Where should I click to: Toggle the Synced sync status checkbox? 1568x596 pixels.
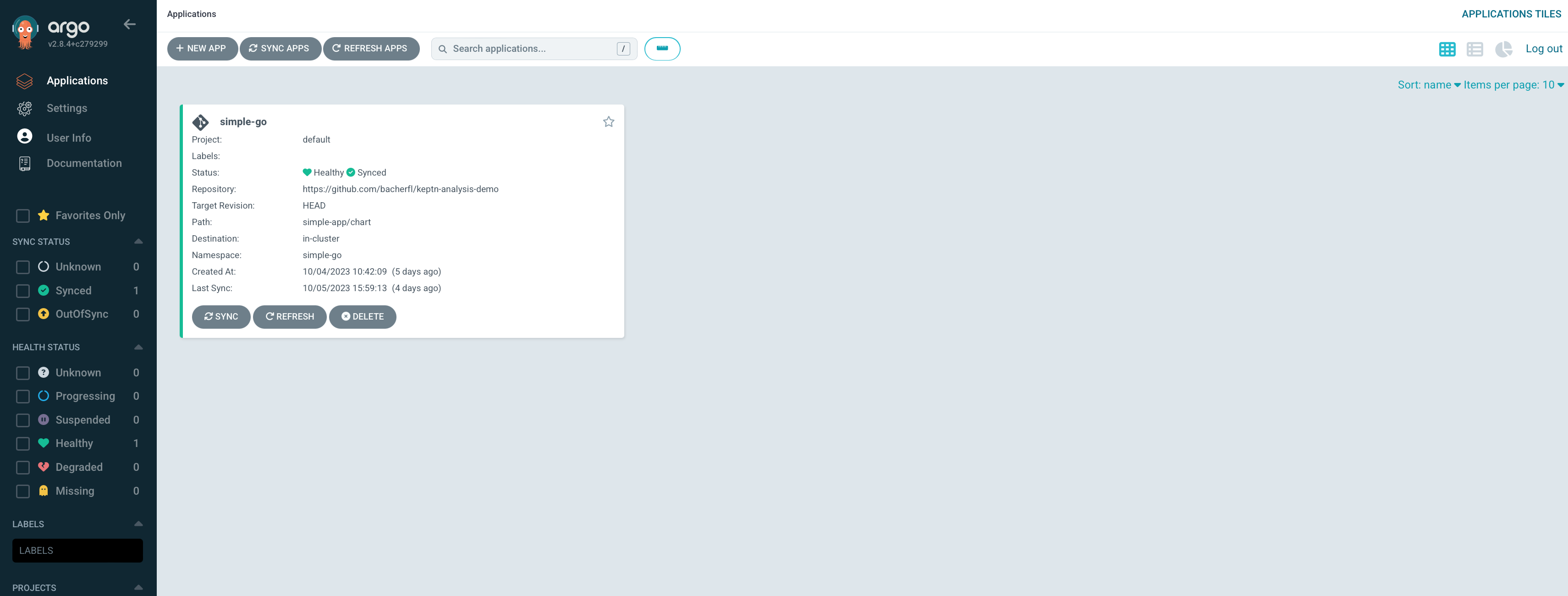(x=22, y=290)
